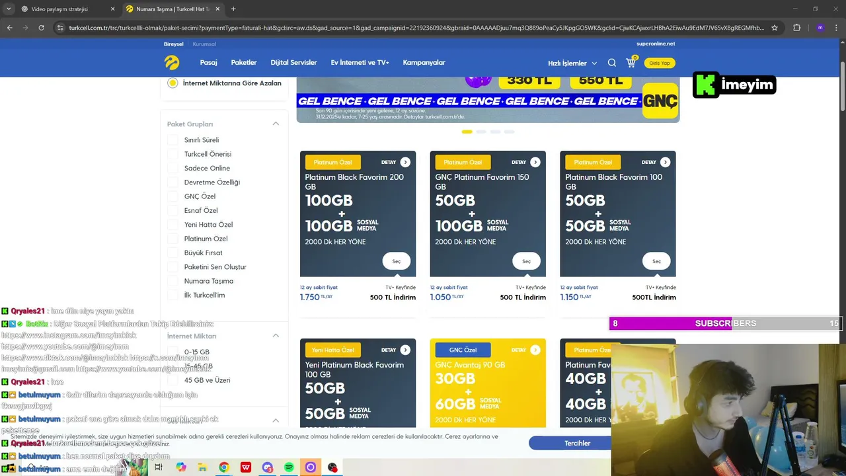
Task: Check the Sadece Online filter
Action: coord(173,168)
